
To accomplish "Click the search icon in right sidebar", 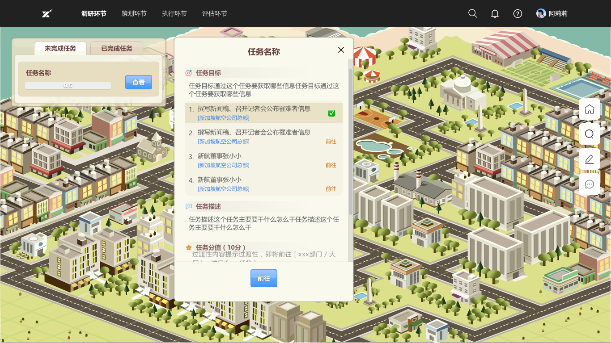I will pos(590,134).
